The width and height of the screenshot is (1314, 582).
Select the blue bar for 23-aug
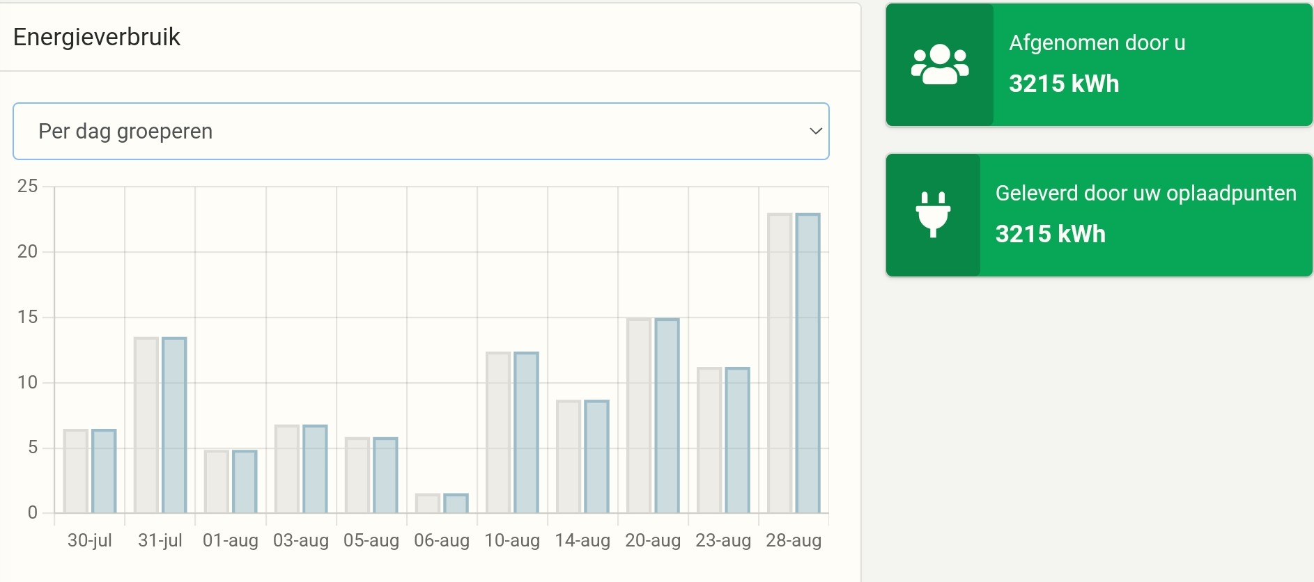[737, 440]
